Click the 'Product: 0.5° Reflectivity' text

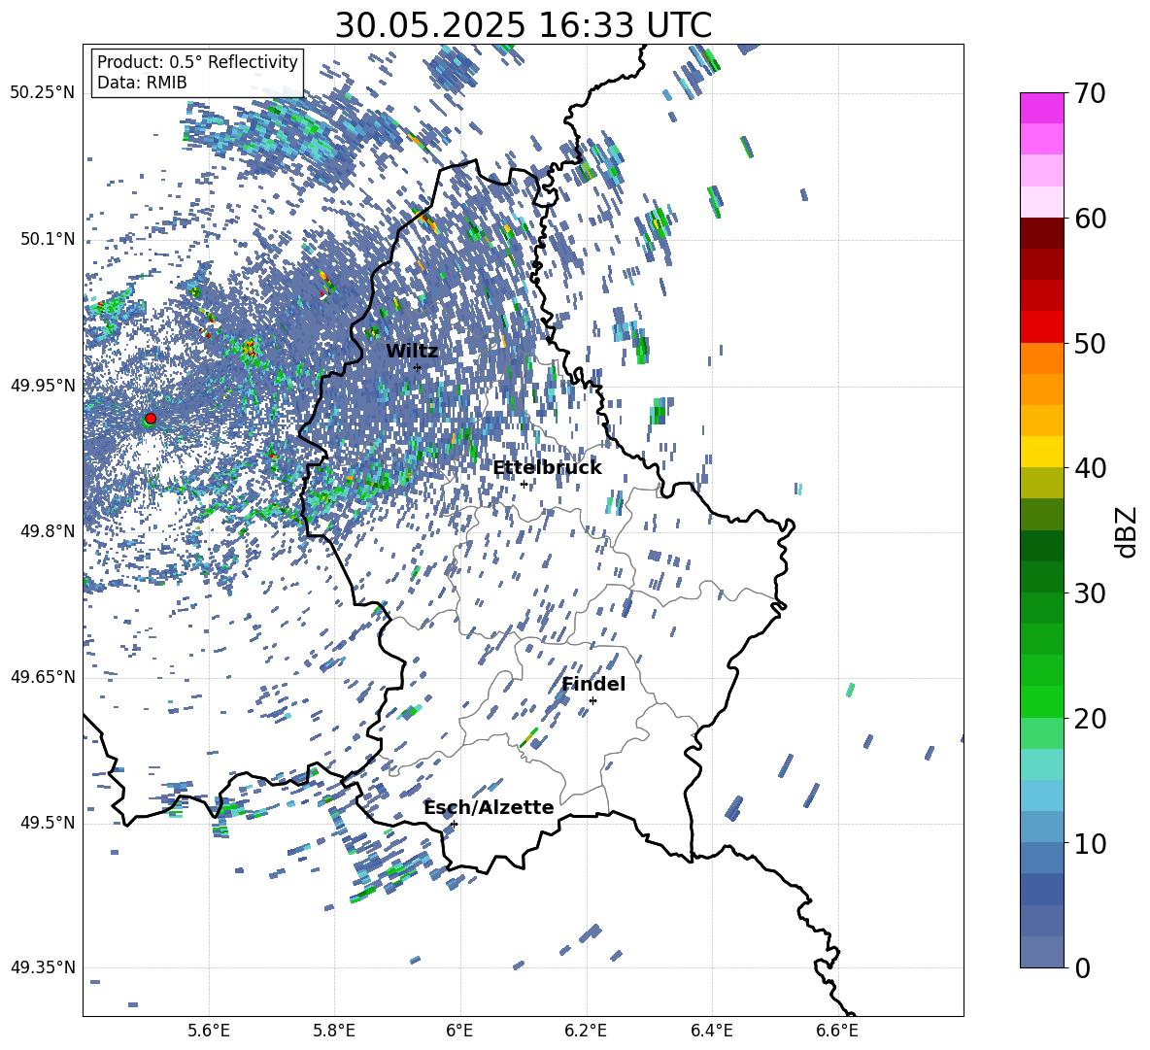point(197,61)
